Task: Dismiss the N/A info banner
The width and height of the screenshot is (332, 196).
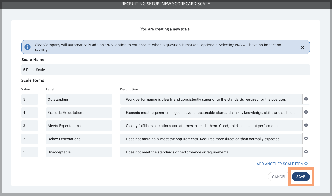Action: (x=303, y=48)
